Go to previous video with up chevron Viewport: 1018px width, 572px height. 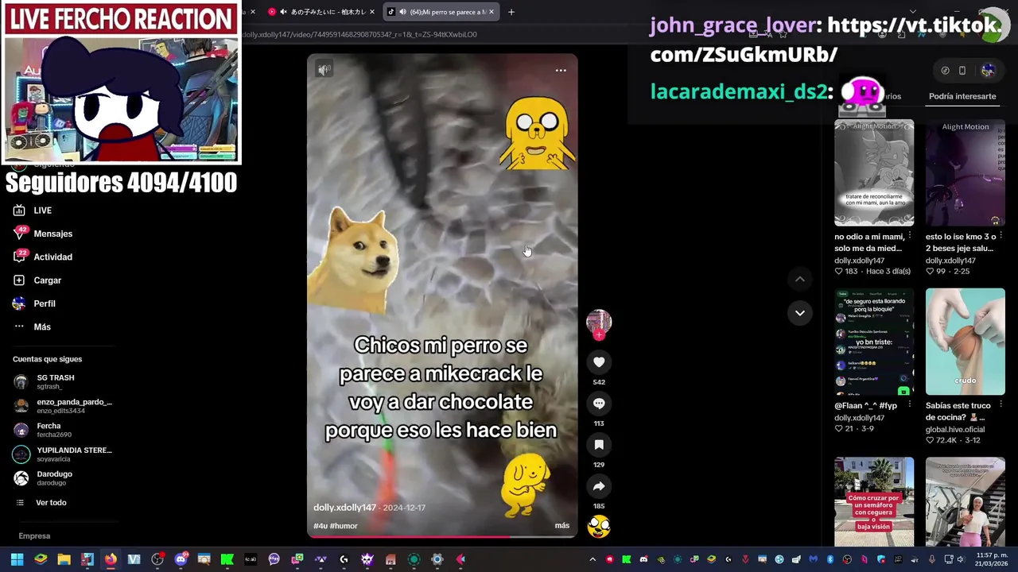(x=800, y=279)
